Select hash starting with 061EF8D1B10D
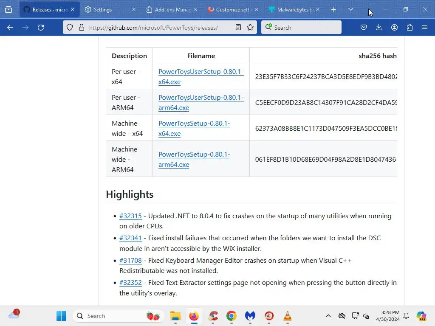The width and height of the screenshot is (435, 326). point(326,160)
